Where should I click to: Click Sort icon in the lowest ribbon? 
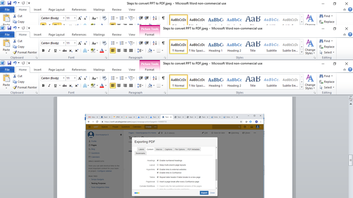(x=155, y=78)
